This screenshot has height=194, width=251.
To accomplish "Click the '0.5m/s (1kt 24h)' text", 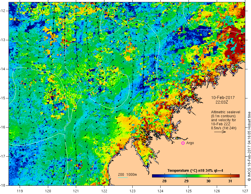I will click(x=224, y=128).
